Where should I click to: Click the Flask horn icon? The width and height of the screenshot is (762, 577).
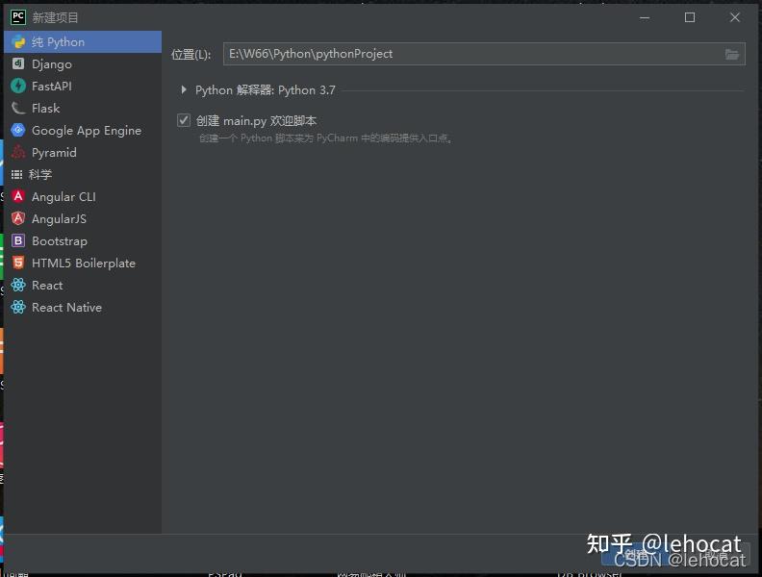18,108
